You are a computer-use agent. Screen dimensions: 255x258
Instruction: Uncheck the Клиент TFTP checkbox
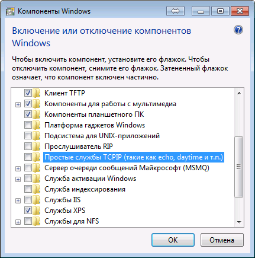click(x=28, y=93)
